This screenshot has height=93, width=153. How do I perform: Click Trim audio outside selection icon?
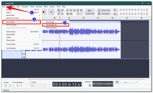click(x=68, y=14)
